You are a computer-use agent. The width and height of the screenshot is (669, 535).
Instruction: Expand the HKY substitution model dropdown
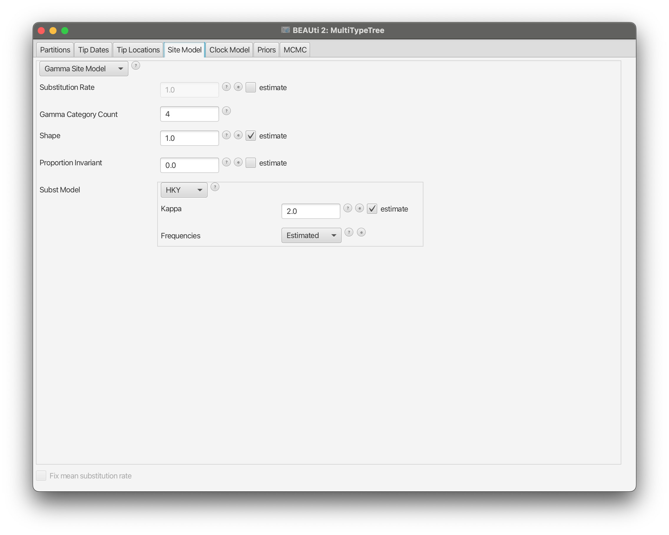point(184,190)
